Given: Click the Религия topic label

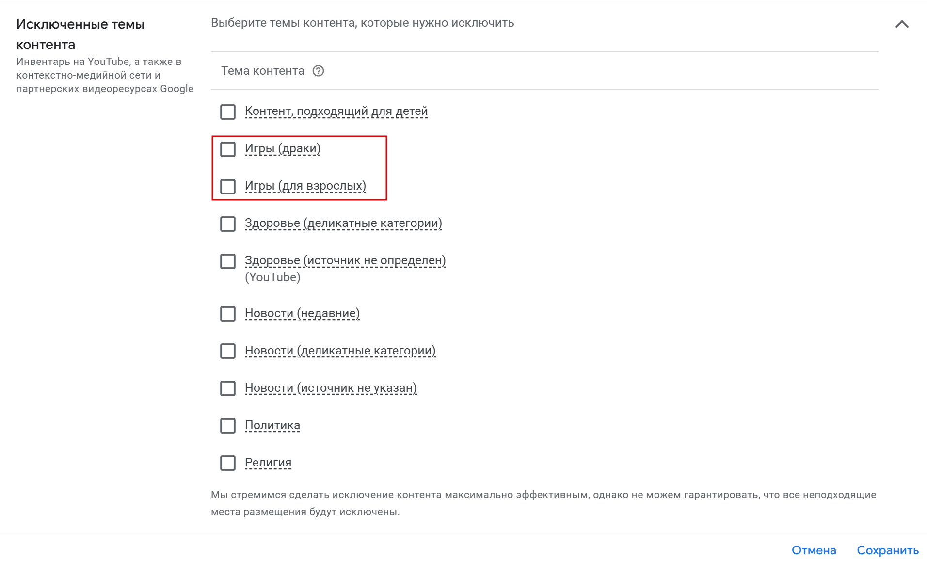Looking at the screenshot, I should [x=268, y=463].
